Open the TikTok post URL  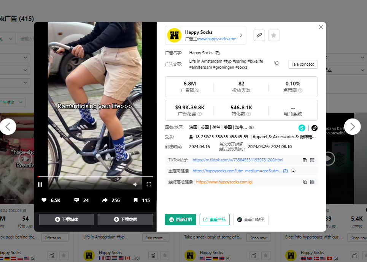(x=238, y=160)
